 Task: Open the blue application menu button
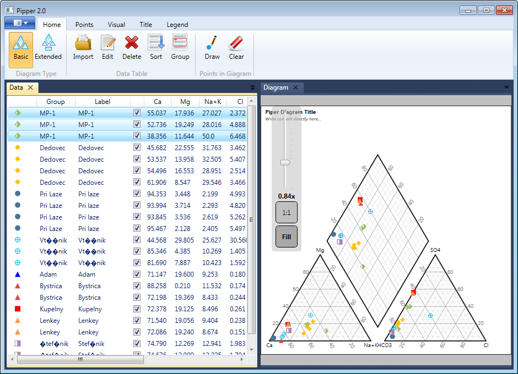pos(20,23)
